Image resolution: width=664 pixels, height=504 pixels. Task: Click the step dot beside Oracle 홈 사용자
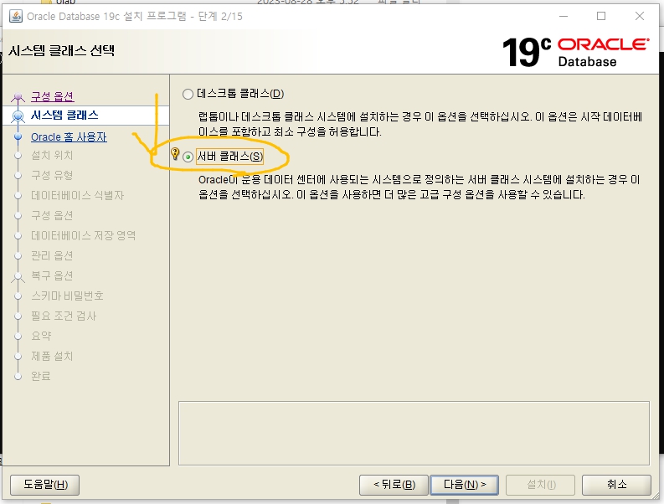point(18,136)
